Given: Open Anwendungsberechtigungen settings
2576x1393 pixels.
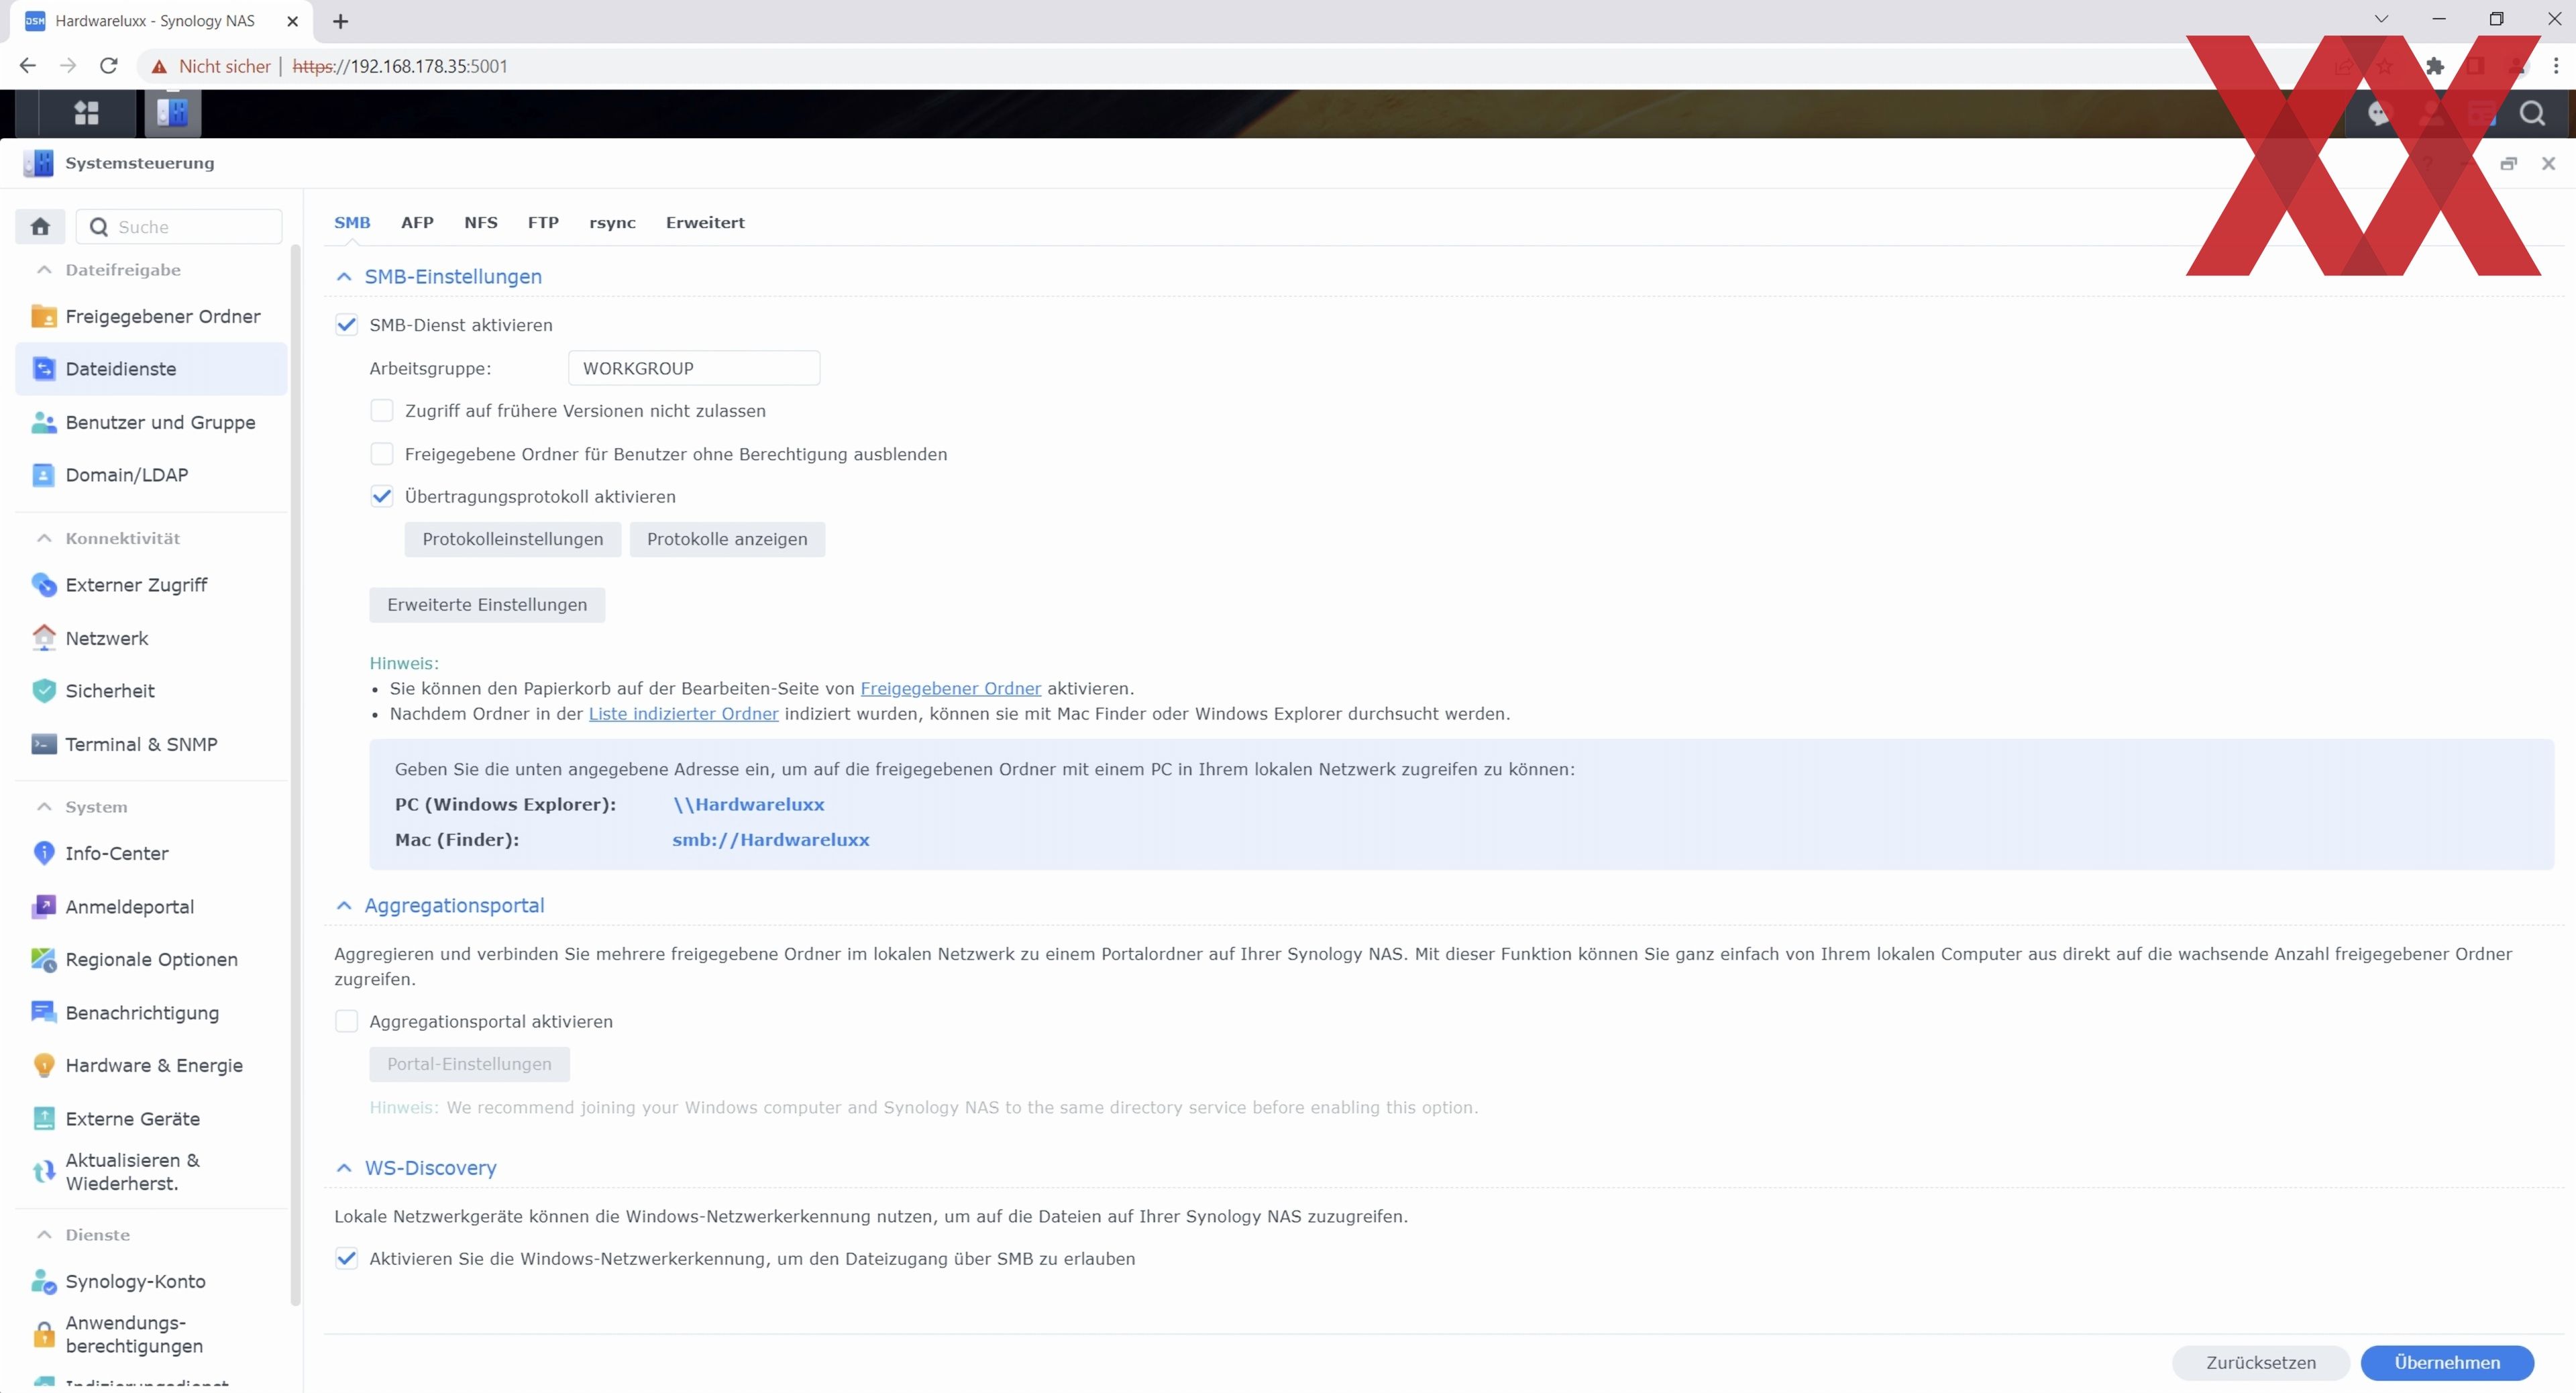Looking at the screenshot, I should click(151, 1334).
